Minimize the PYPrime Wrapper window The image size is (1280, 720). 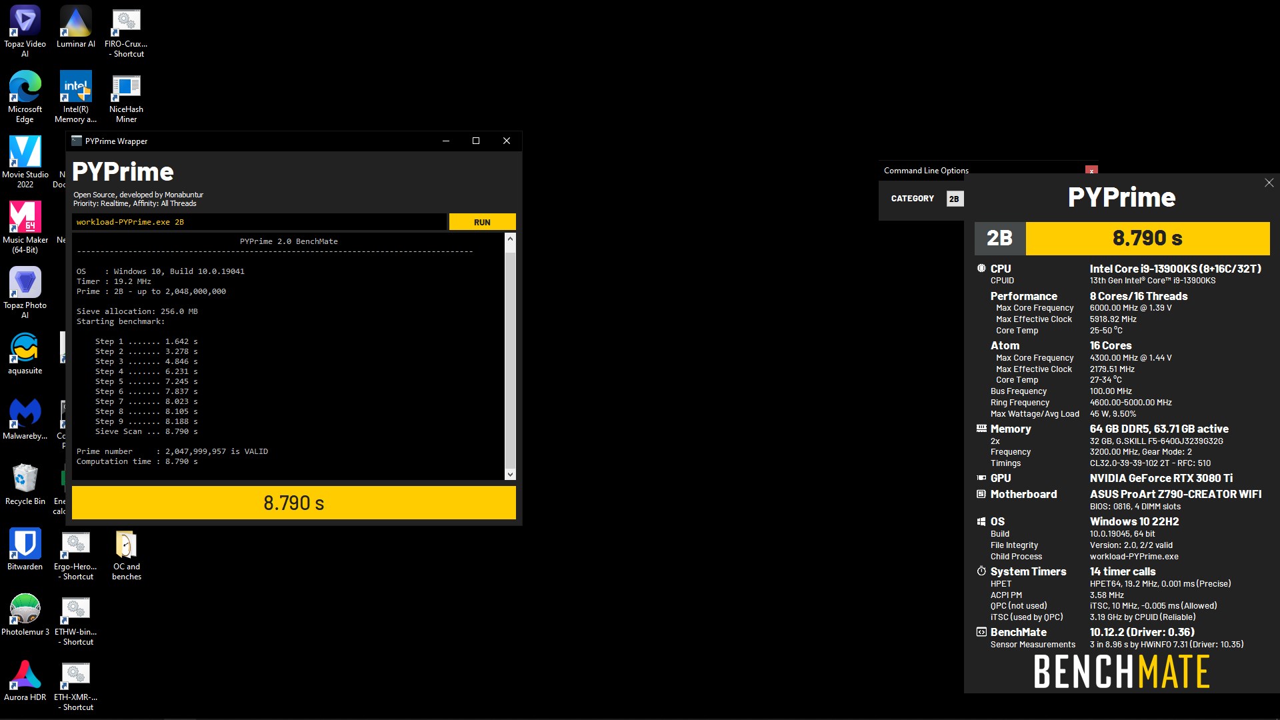446,141
